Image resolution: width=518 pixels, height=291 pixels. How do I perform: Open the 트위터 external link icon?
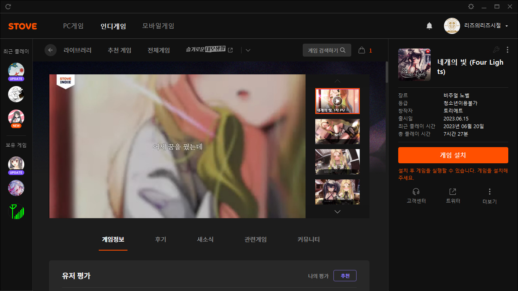tap(453, 192)
